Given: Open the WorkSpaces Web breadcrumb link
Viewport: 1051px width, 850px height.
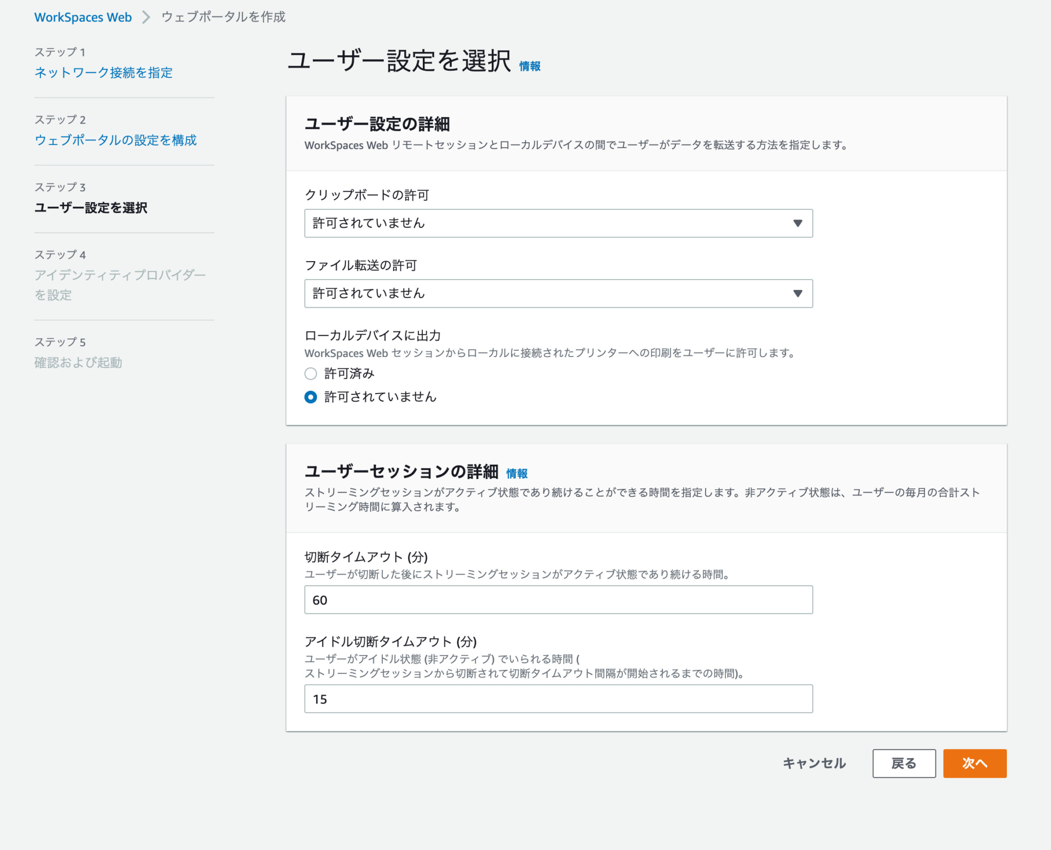Looking at the screenshot, I should pos(83,17).
